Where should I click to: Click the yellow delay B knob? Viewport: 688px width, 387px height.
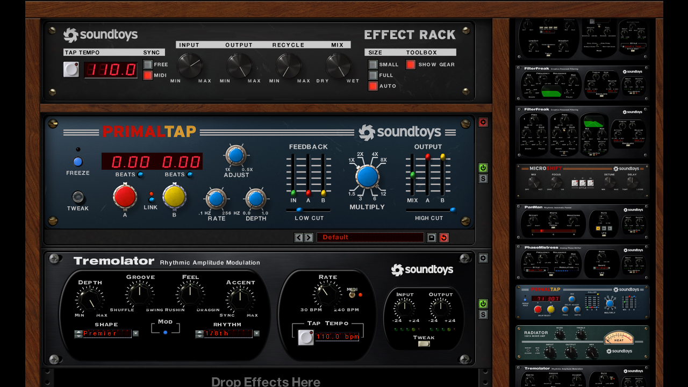(175, 197)
